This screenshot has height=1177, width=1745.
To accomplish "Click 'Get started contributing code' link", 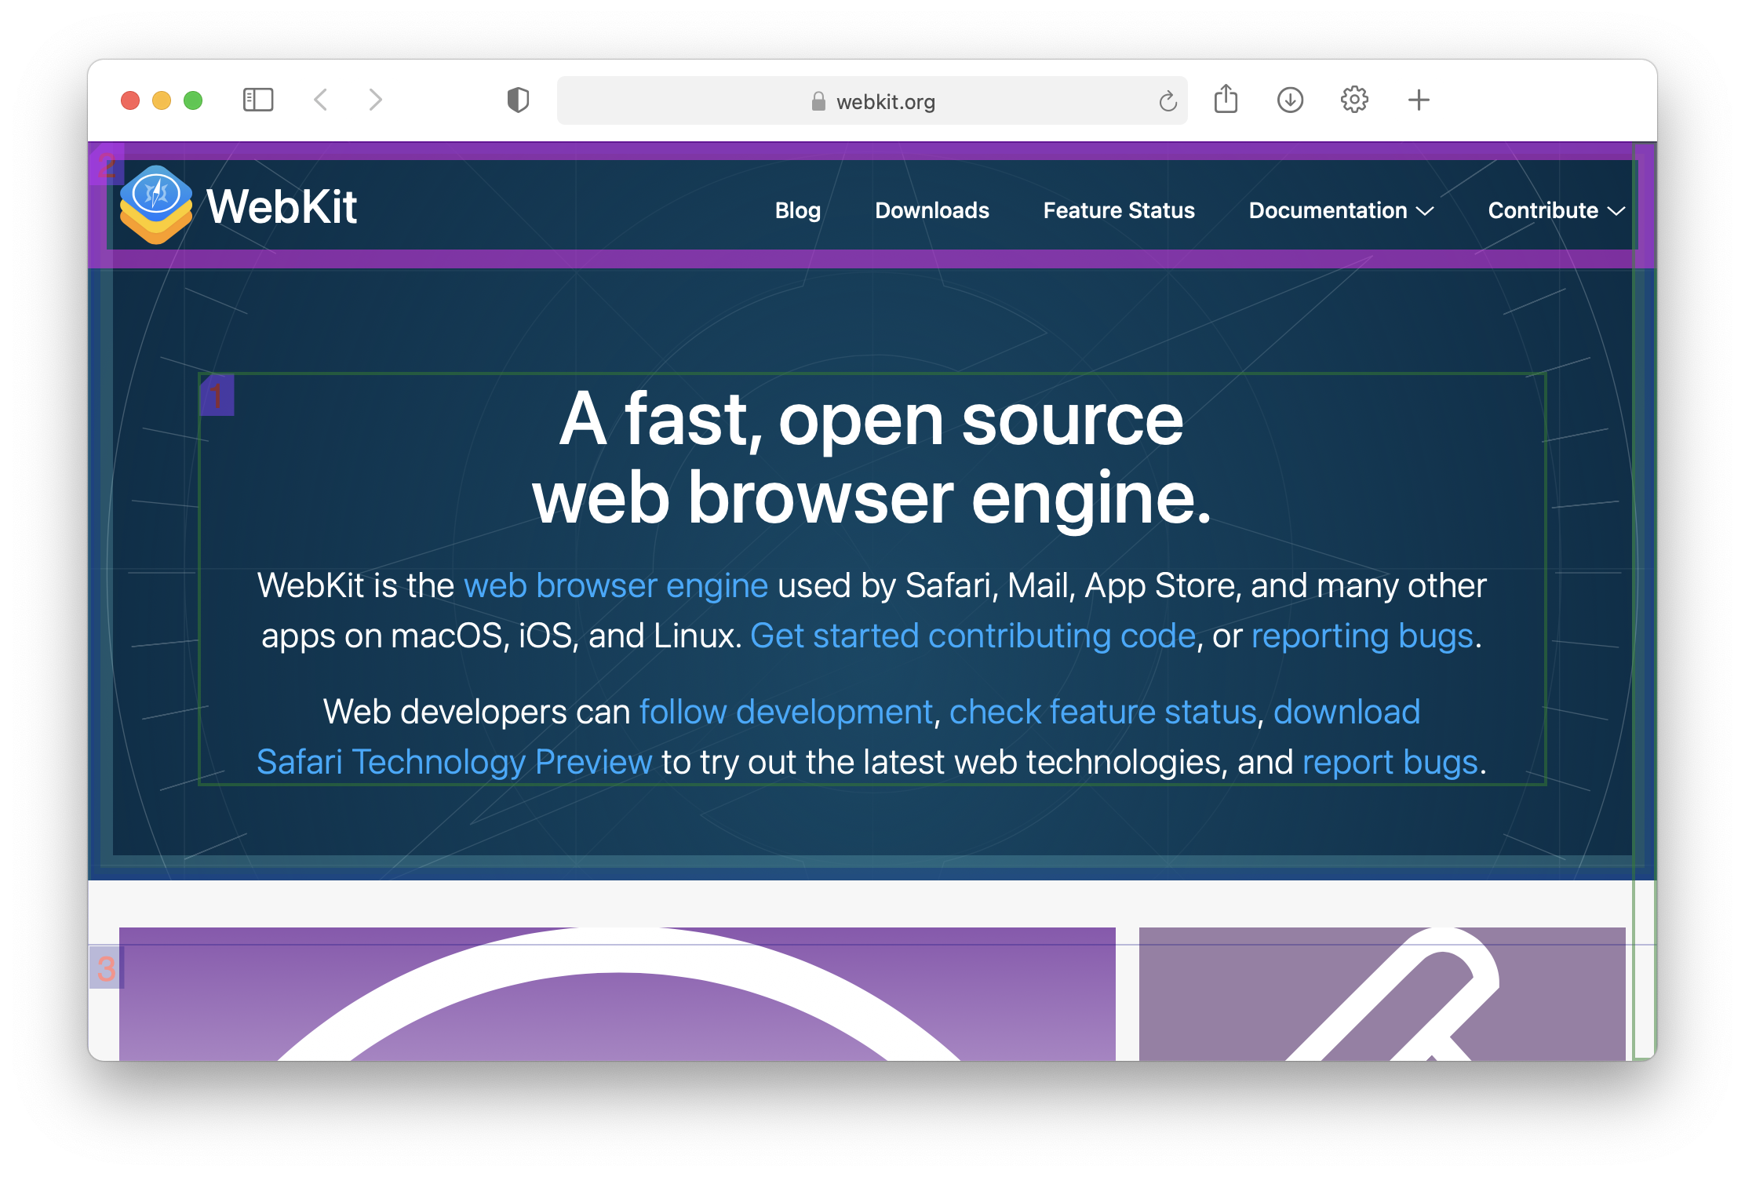I will coord(972,636).
